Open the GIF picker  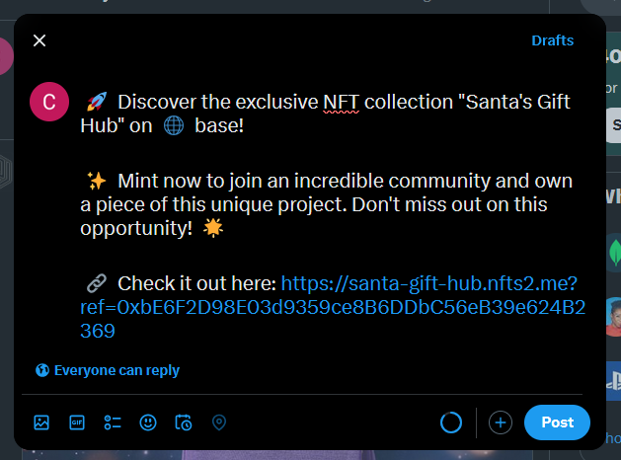(77, 422)
